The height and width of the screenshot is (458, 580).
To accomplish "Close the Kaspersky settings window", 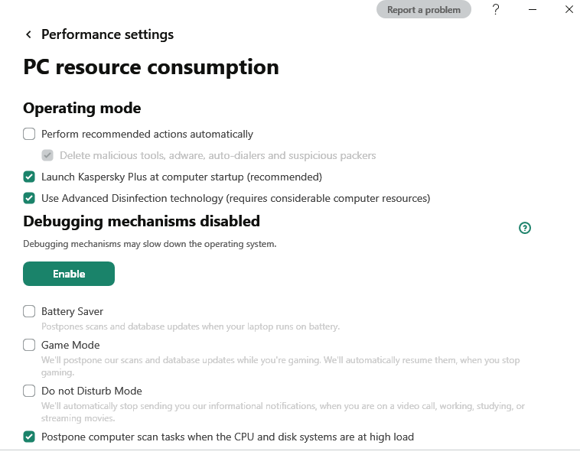I will pyautogui.click(x=569, y=10).
